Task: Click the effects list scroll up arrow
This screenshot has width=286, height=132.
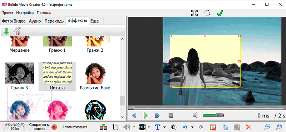Action: pos(122,39)
